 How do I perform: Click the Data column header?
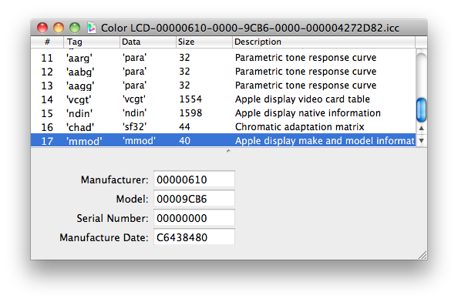click(148, 42)
